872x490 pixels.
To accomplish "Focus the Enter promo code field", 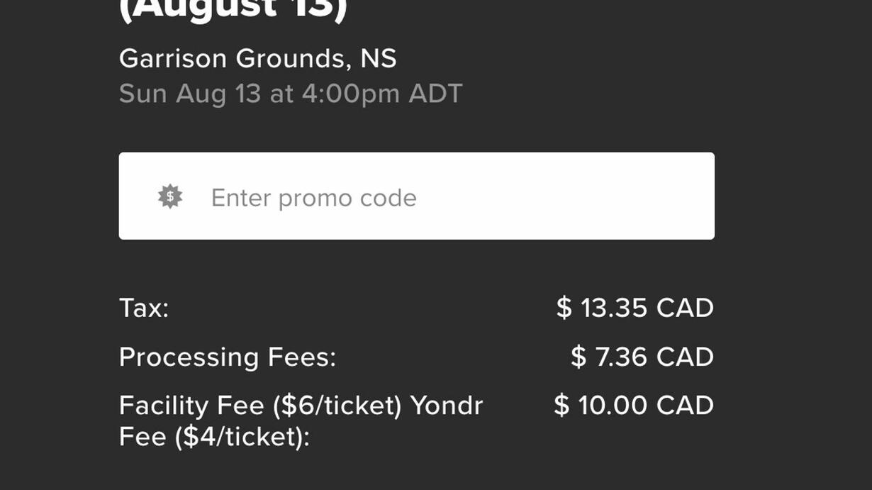I will tap(416, 196).
